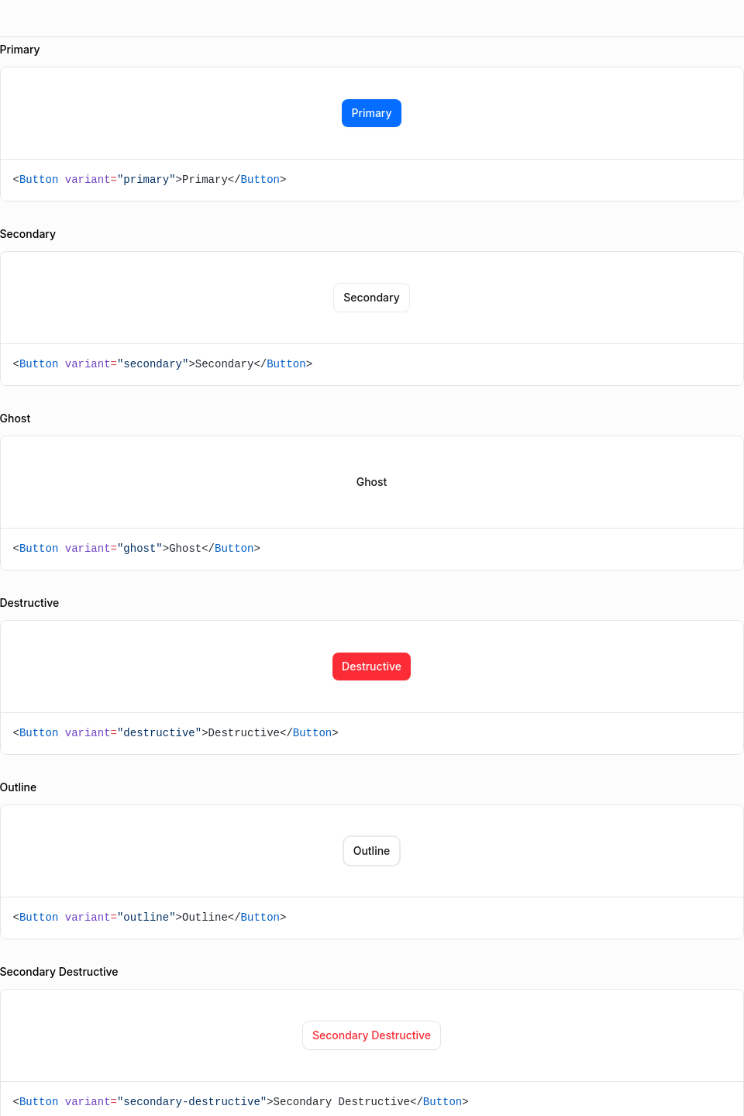This screenshot has width=744, height=1116.
Task: Click the variant="destructive" code line
Action: point(176,733)
